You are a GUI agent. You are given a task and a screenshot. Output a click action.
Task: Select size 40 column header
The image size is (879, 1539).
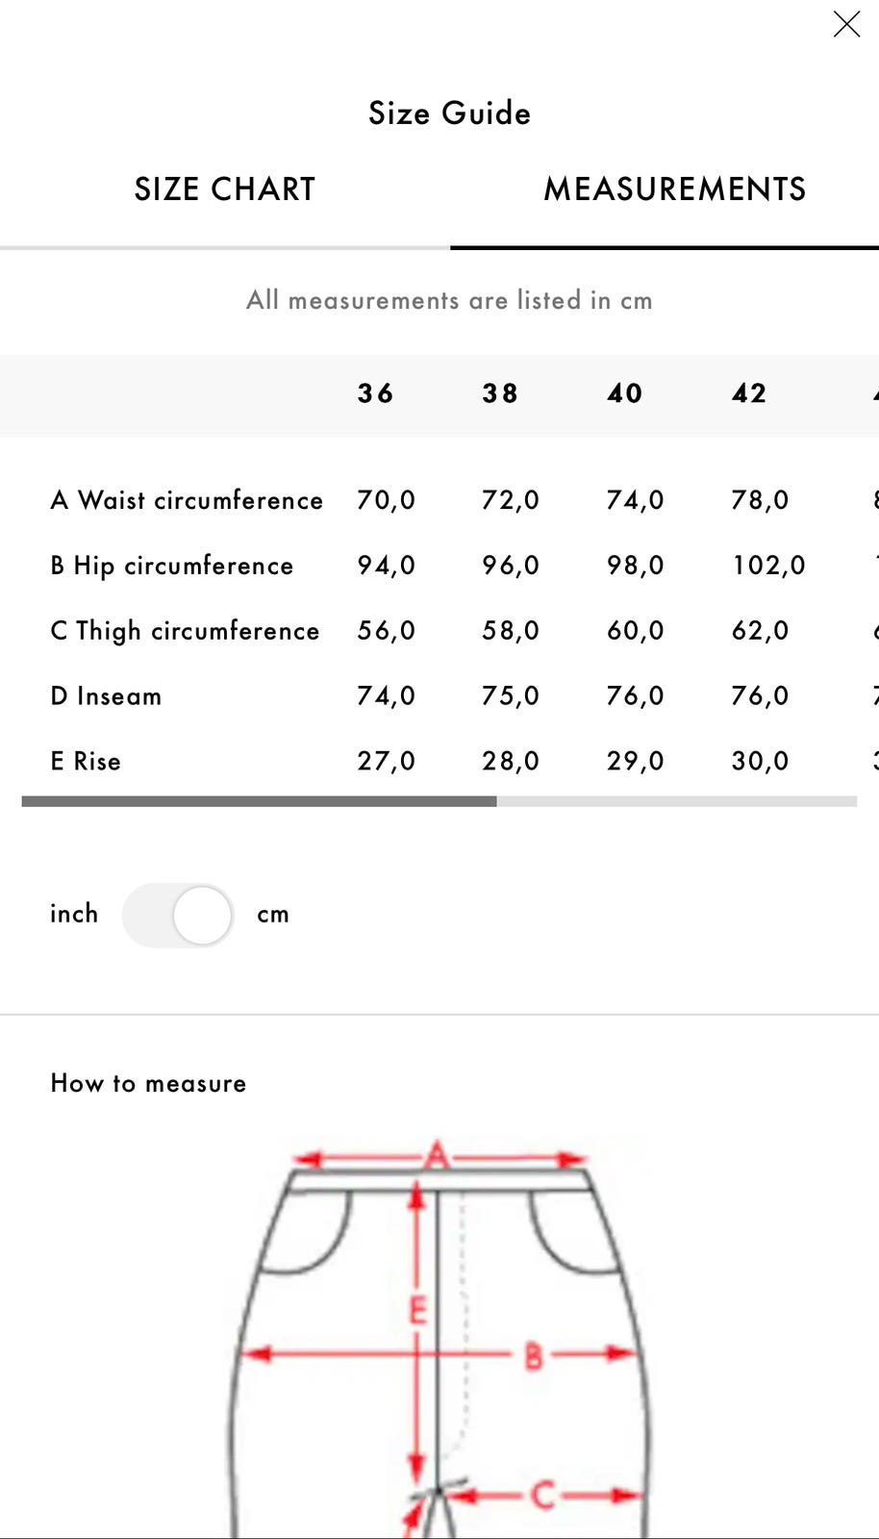(625, 393)
